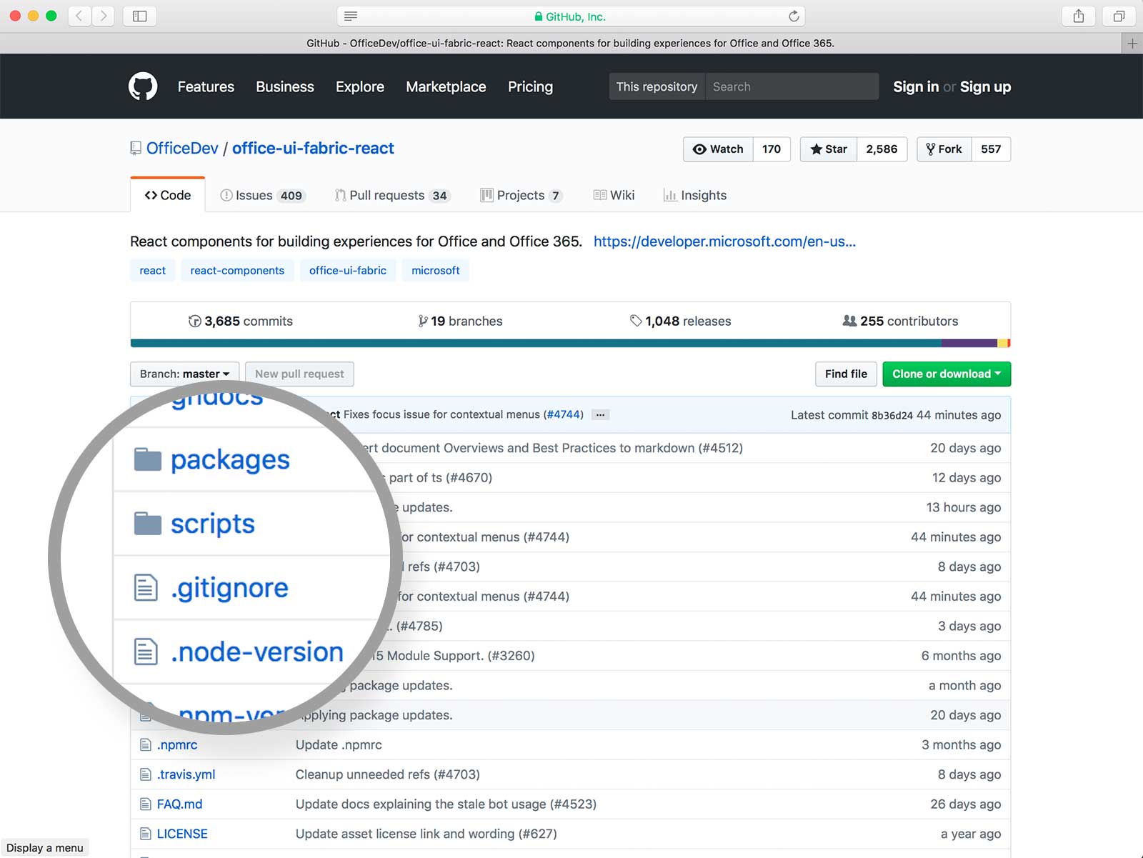The height and width of the screenshot is (858, 1143).
Task: Click the file icon beside LICENSE
Action: [146, 834]
